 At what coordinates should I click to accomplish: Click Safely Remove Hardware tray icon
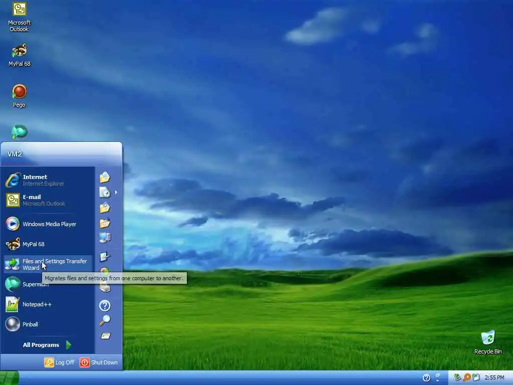(x=457, y=377)
